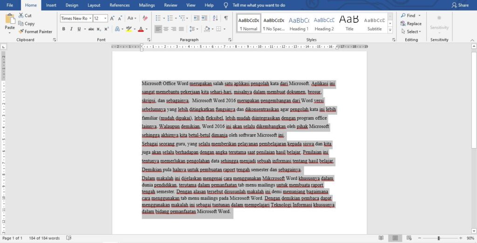Copy the selected text
The height and width of the screenshot is (243, 477).
[26, 23]
